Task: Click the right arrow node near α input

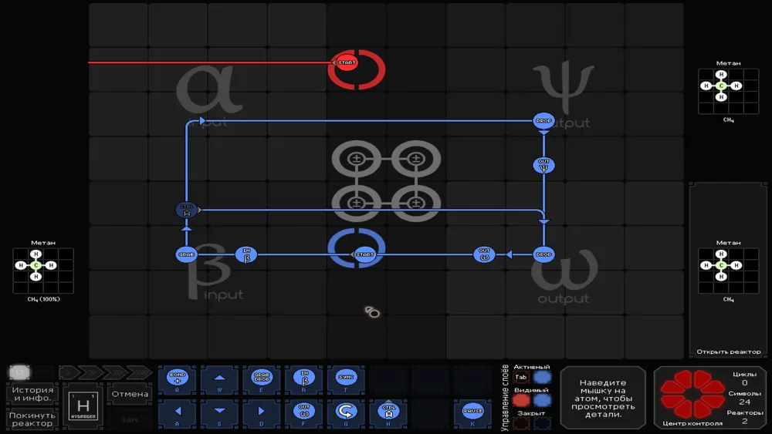Action: click(201, 120)
